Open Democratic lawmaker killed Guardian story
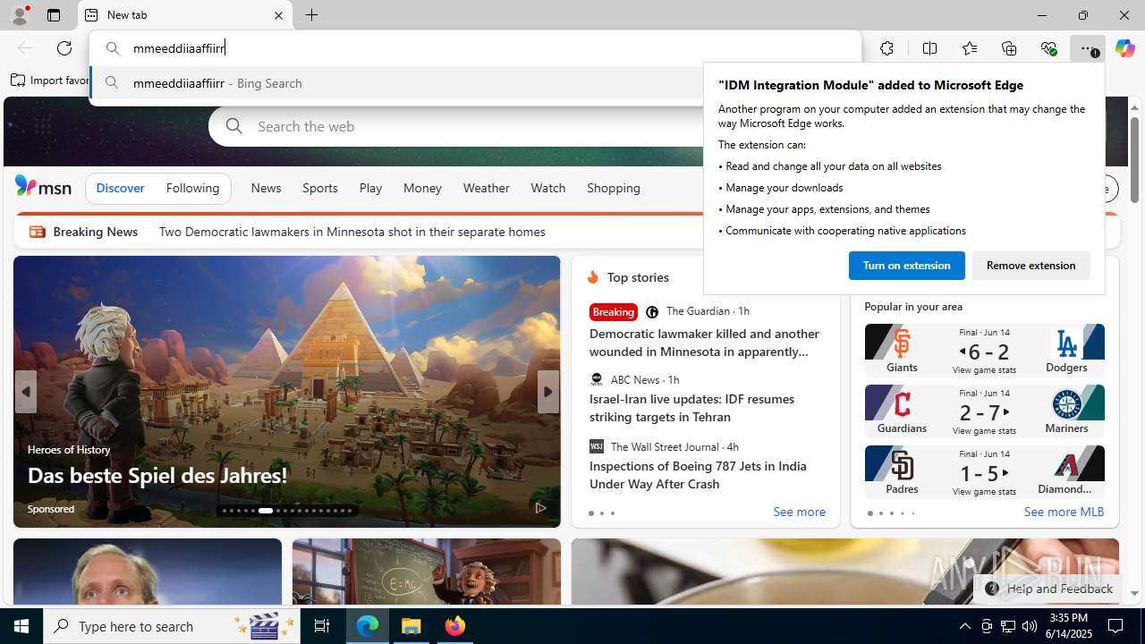Viewport: 1145px width, 644px height. coord(704,342)
